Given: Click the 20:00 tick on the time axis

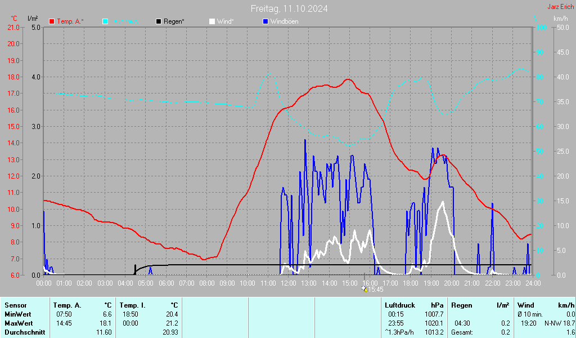Looking at the screenshot, I should 452,282.
